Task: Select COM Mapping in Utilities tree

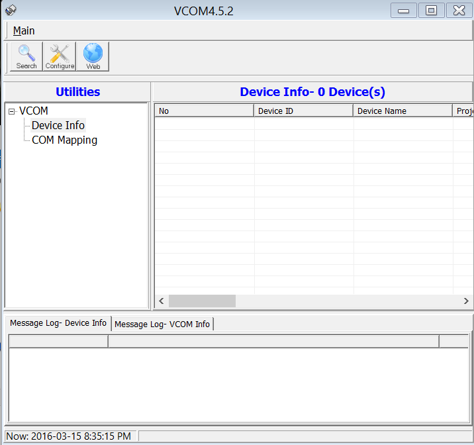Action: 64,140
